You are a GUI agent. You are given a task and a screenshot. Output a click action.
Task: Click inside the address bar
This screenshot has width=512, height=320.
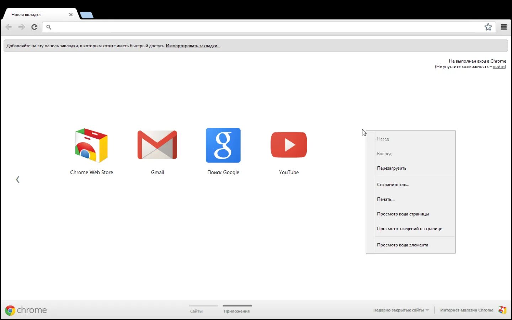[249, 27]
